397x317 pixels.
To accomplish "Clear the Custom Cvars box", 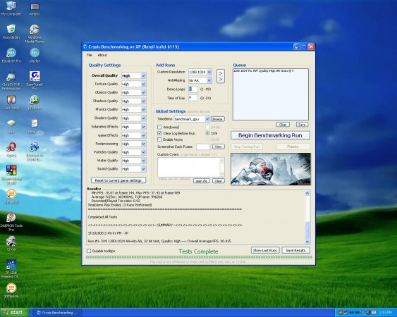I will point(219,181).
